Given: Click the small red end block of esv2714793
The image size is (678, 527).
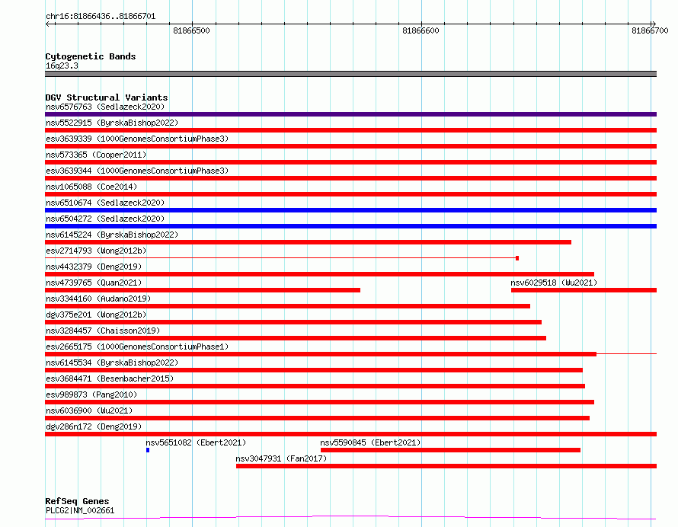Looking at the screenshot, I should [x=517, y=258].
